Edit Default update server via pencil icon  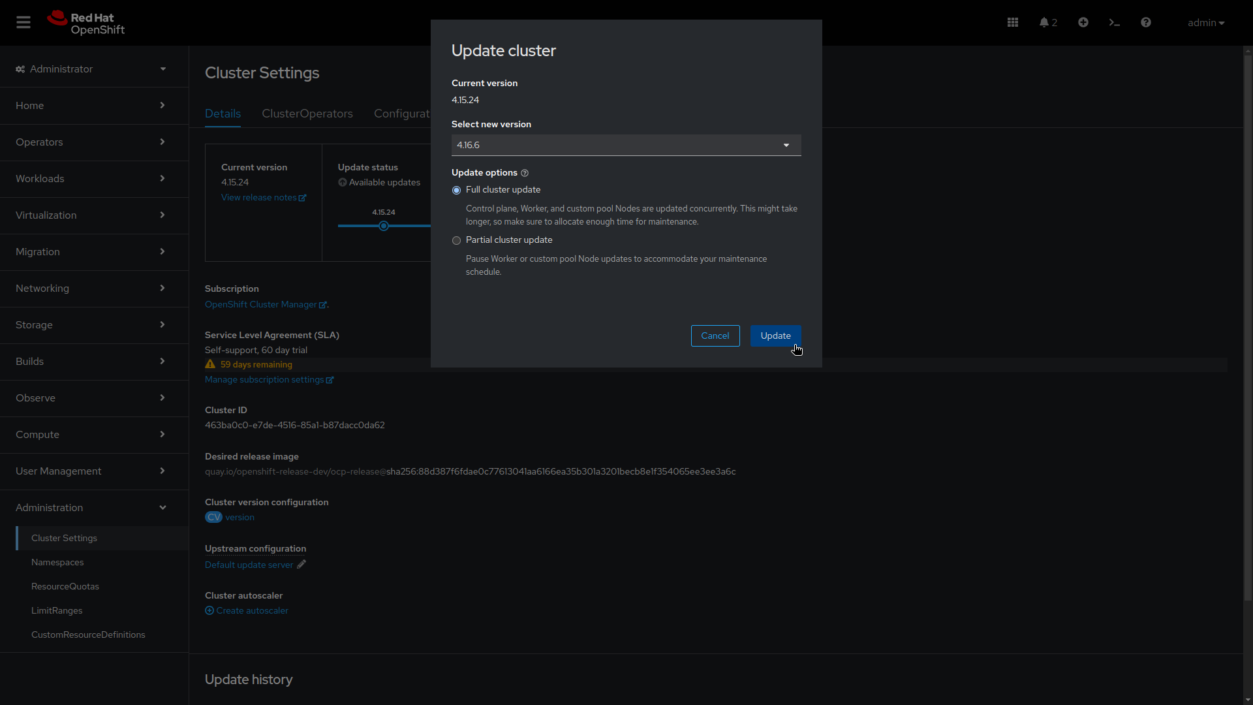301,565
